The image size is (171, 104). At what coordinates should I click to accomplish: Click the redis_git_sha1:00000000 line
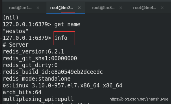pyautogui.click(x=40, y=58)
